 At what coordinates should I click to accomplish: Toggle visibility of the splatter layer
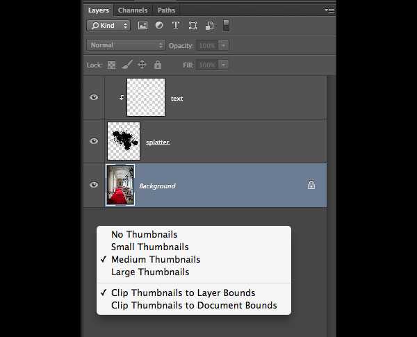[94, 141]
